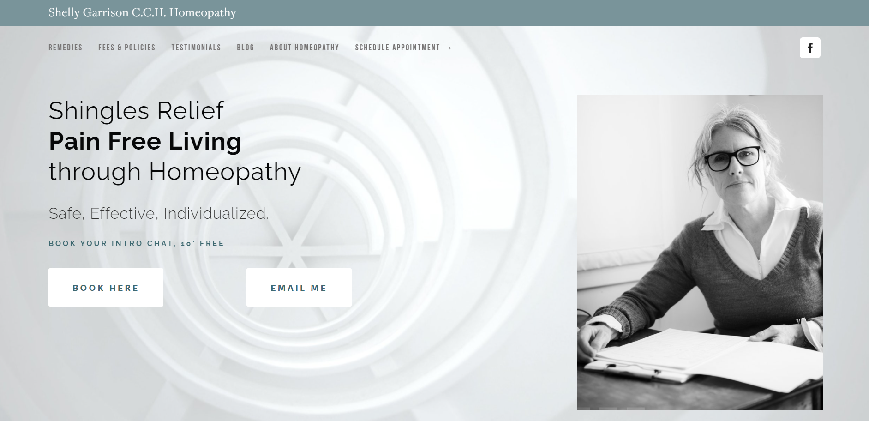Image resolution: width=869 pixels, height=427 pixels.
Task: Go to Fees & Policies page
Action: coord(127,48)
